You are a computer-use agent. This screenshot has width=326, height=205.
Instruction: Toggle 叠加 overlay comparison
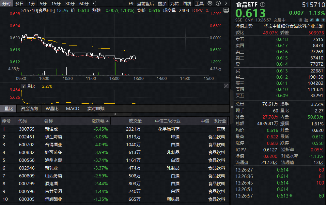[162, 4]
